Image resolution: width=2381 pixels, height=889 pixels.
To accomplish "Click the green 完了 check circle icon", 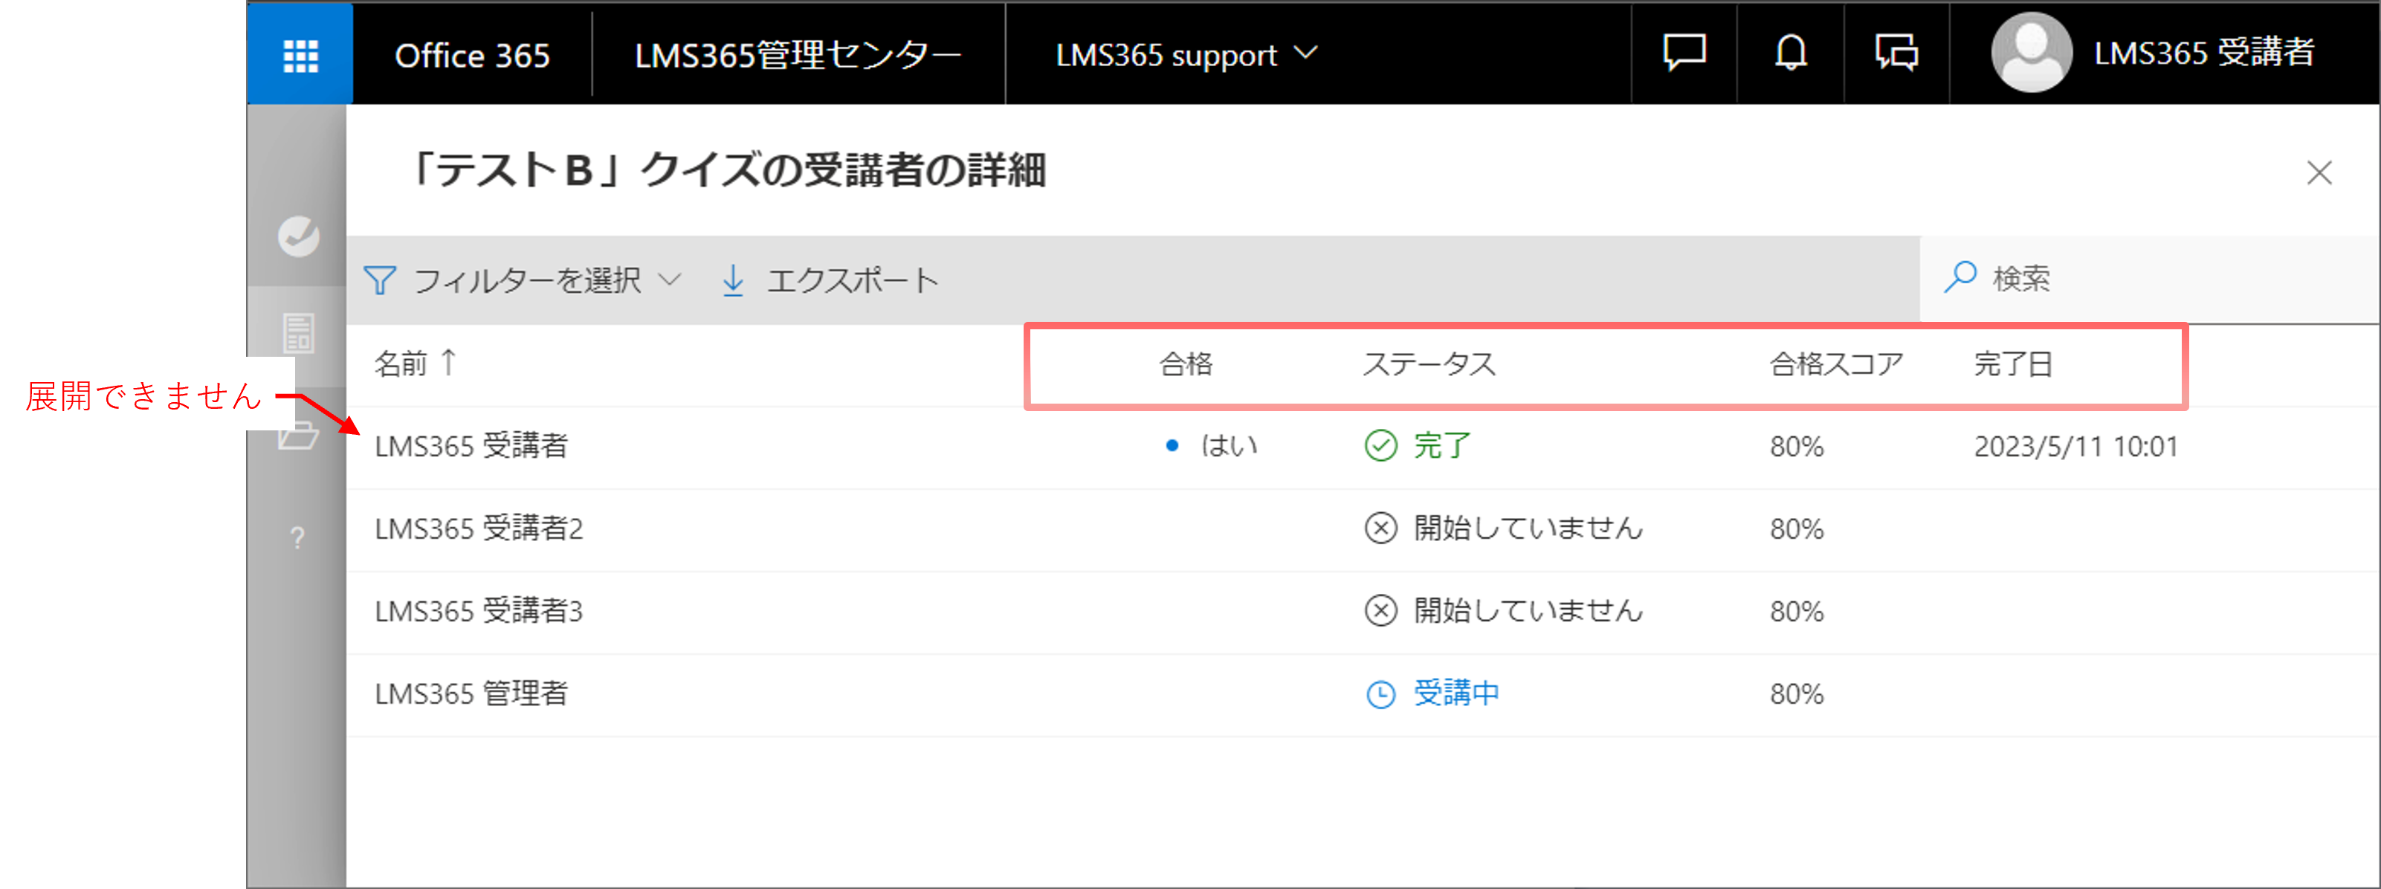I will tap(1381, 445).
